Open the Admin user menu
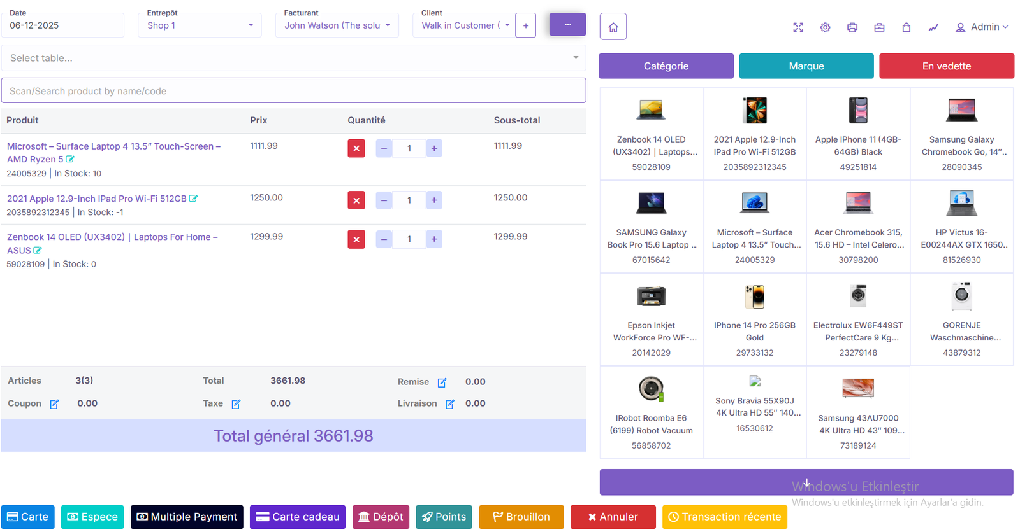 (x=981, y=27)
